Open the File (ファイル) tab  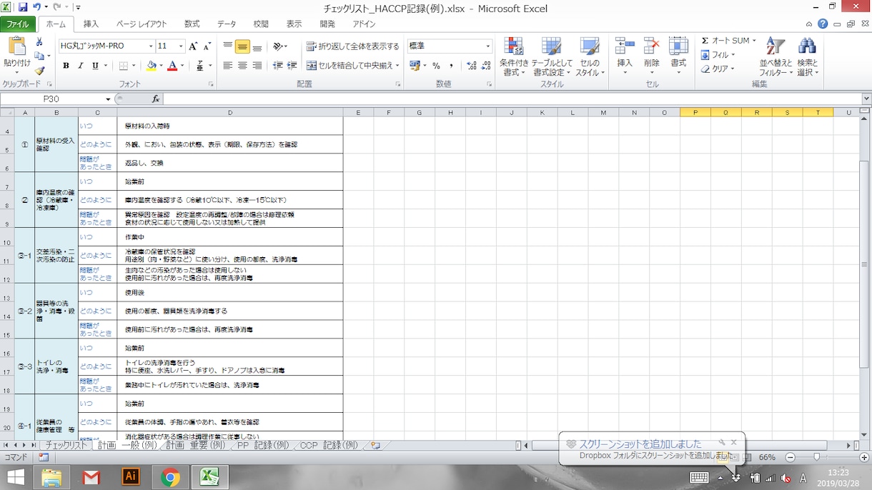[18, 24]
